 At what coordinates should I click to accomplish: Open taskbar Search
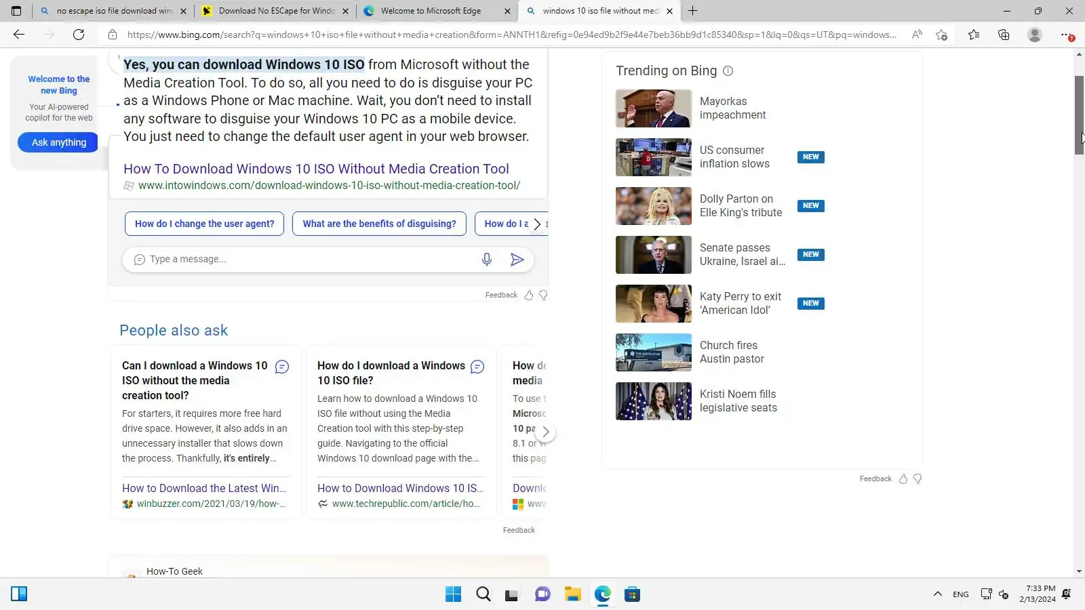pyautogui.click(x=483, y=594)
